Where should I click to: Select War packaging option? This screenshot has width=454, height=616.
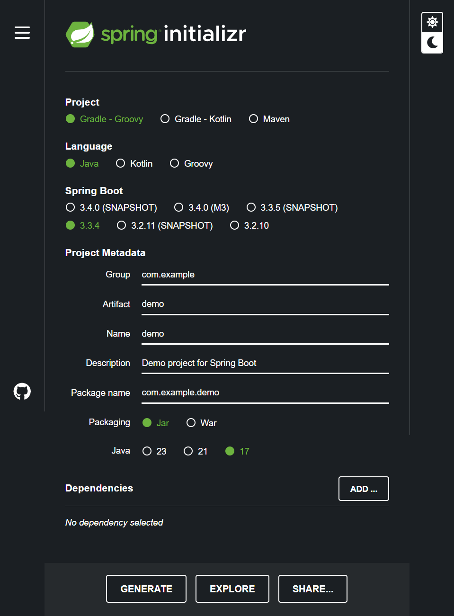pyautogui.click(x=202, y=423)
